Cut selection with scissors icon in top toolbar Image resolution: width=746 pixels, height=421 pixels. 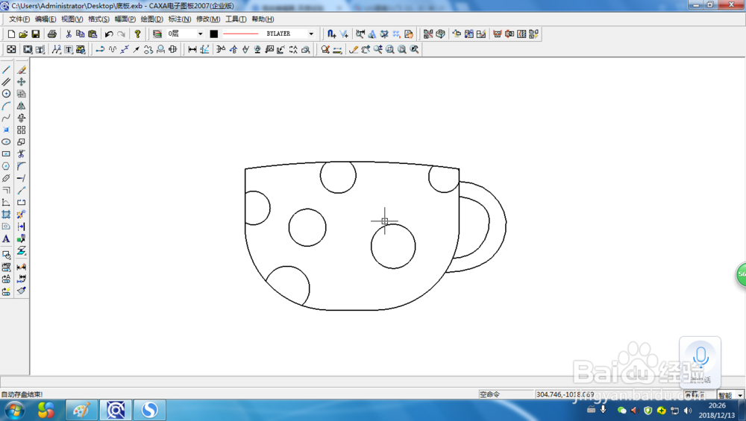(x=69, y=34)
